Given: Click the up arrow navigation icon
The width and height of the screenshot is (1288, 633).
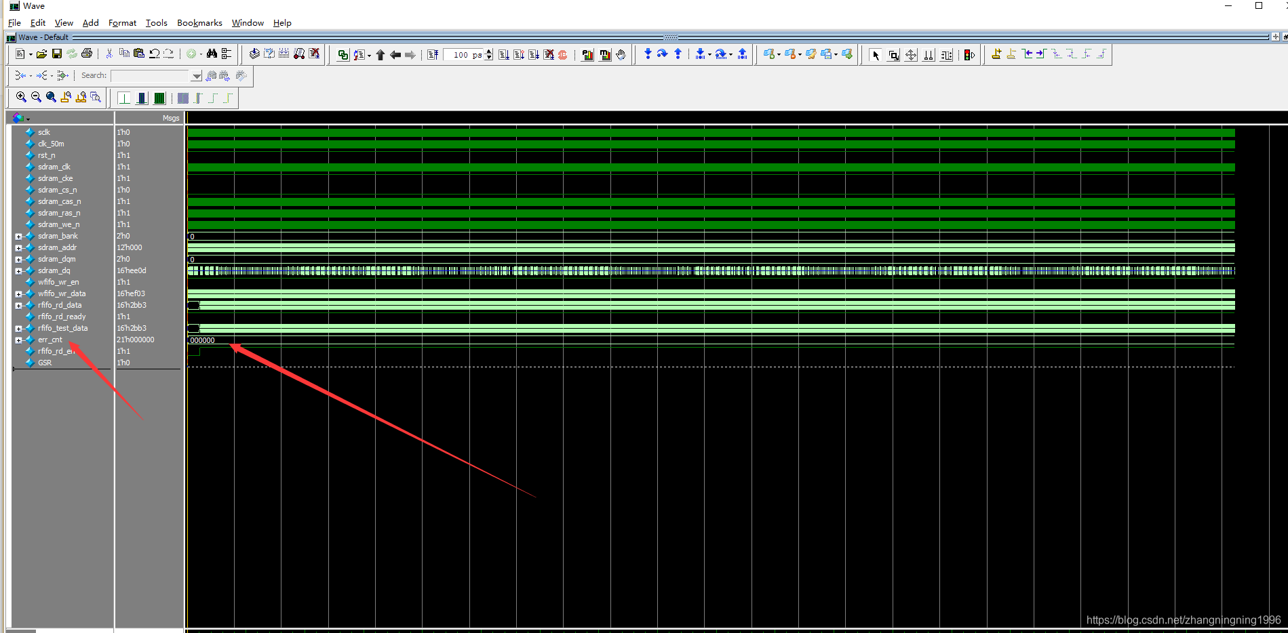Looking at the screenshot, I should coord(380,55).
